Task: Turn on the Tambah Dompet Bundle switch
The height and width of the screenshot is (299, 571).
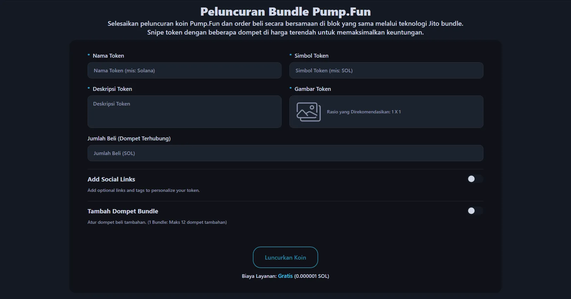Action: coord(475,211)
